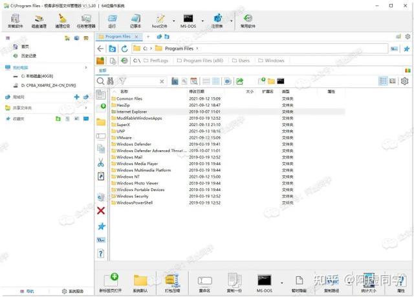
Task: Click the binoculars find icon
Action: [x=110, y=82]
